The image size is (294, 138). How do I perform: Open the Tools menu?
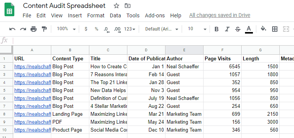tap(133, 15)
